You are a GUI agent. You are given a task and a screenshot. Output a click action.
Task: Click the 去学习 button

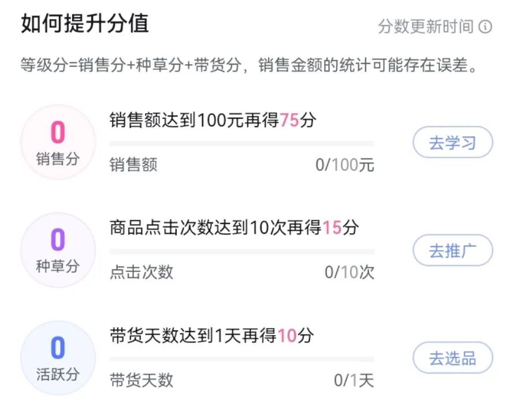click(452, 141)
